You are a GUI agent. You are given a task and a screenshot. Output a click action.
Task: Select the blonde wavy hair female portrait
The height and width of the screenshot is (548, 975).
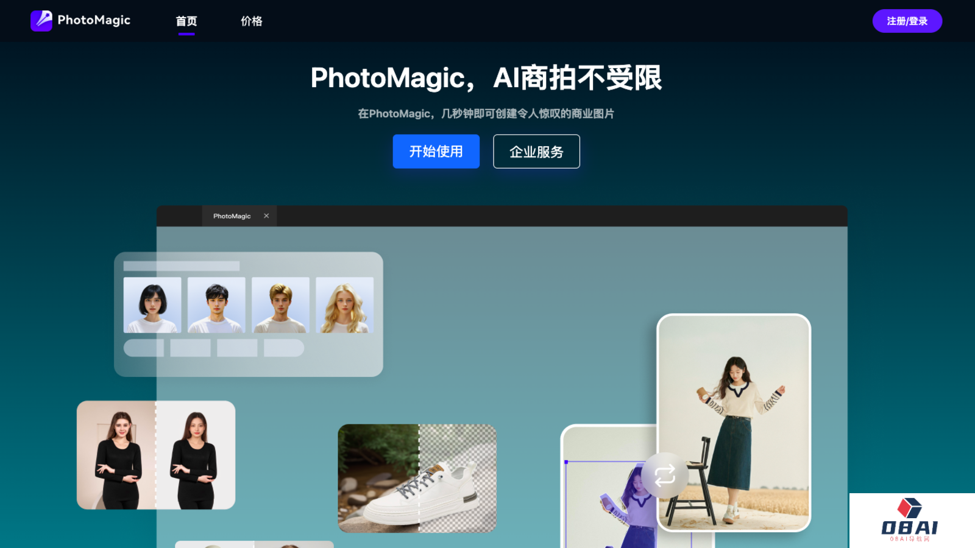click(345, 305)
